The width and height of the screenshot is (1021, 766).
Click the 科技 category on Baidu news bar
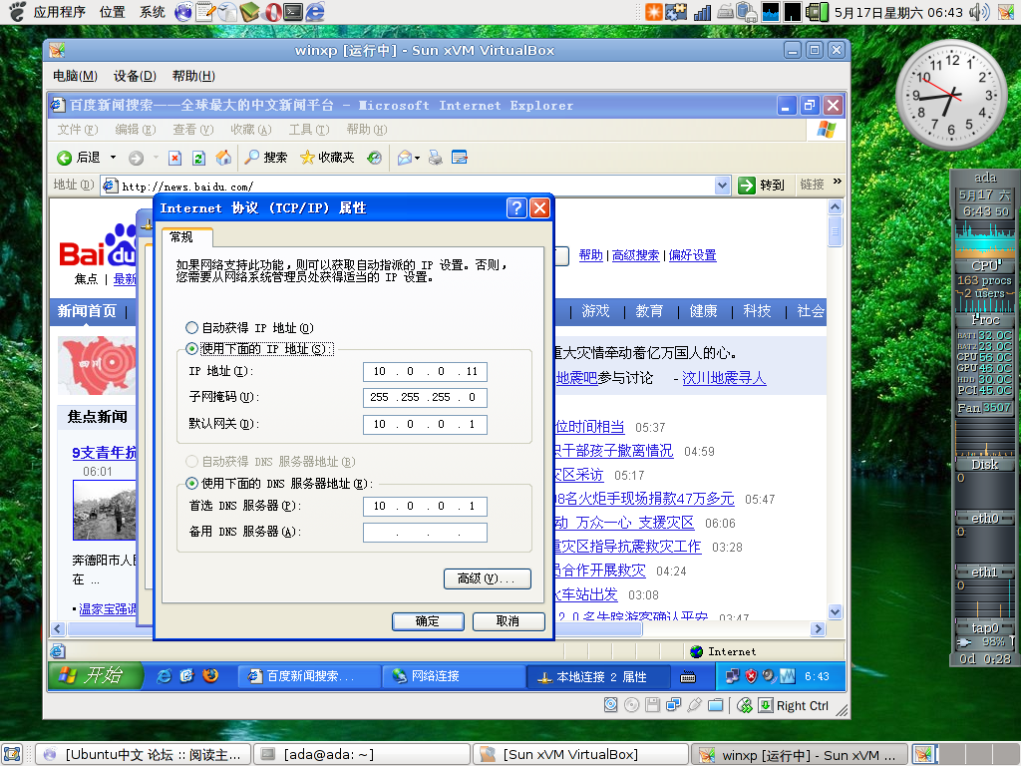coord(758,311)
